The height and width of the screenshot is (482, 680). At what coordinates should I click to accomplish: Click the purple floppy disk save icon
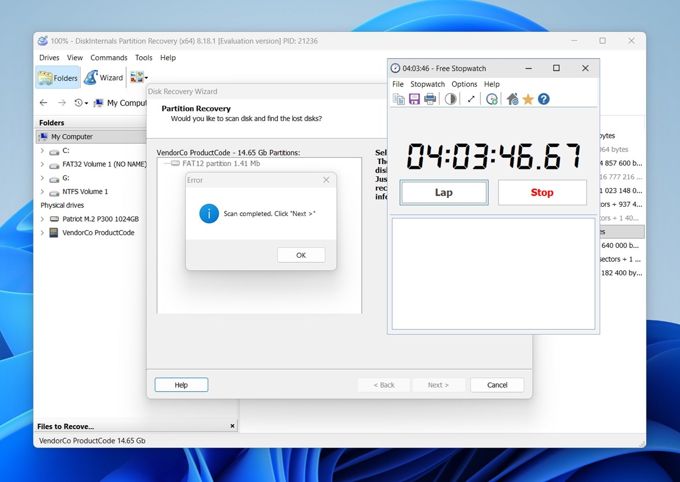point(414,99)
